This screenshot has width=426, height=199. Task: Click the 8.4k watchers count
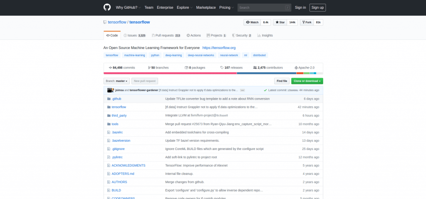click(266, 22)
